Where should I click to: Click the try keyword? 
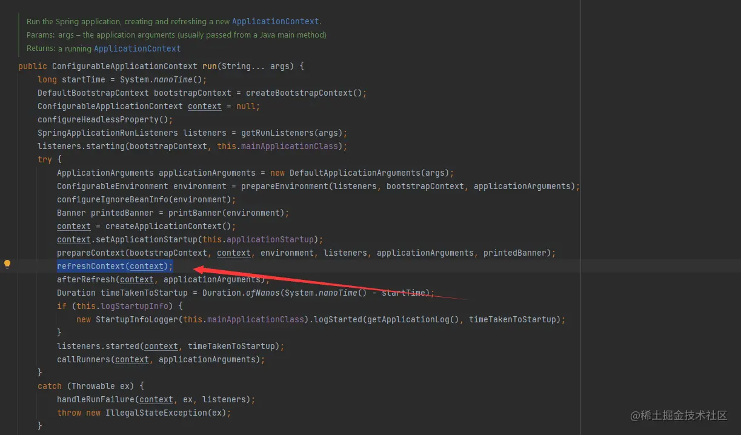(x=45, y=159)
